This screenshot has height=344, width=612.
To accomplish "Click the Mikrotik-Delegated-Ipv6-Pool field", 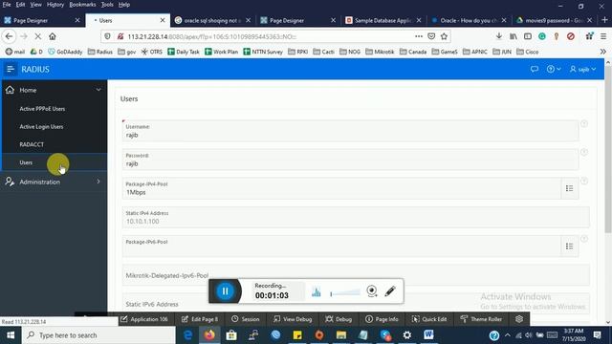I will pyautogui.click(x=356, y=275).
